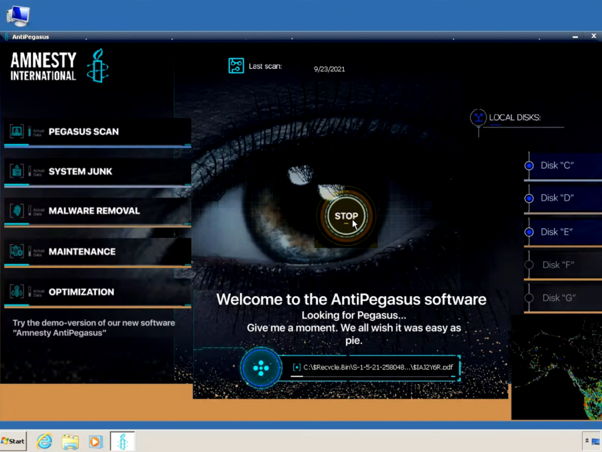Click the Local Disks circular icon
The width and height of the screenshot is (602, 452).
479,118
